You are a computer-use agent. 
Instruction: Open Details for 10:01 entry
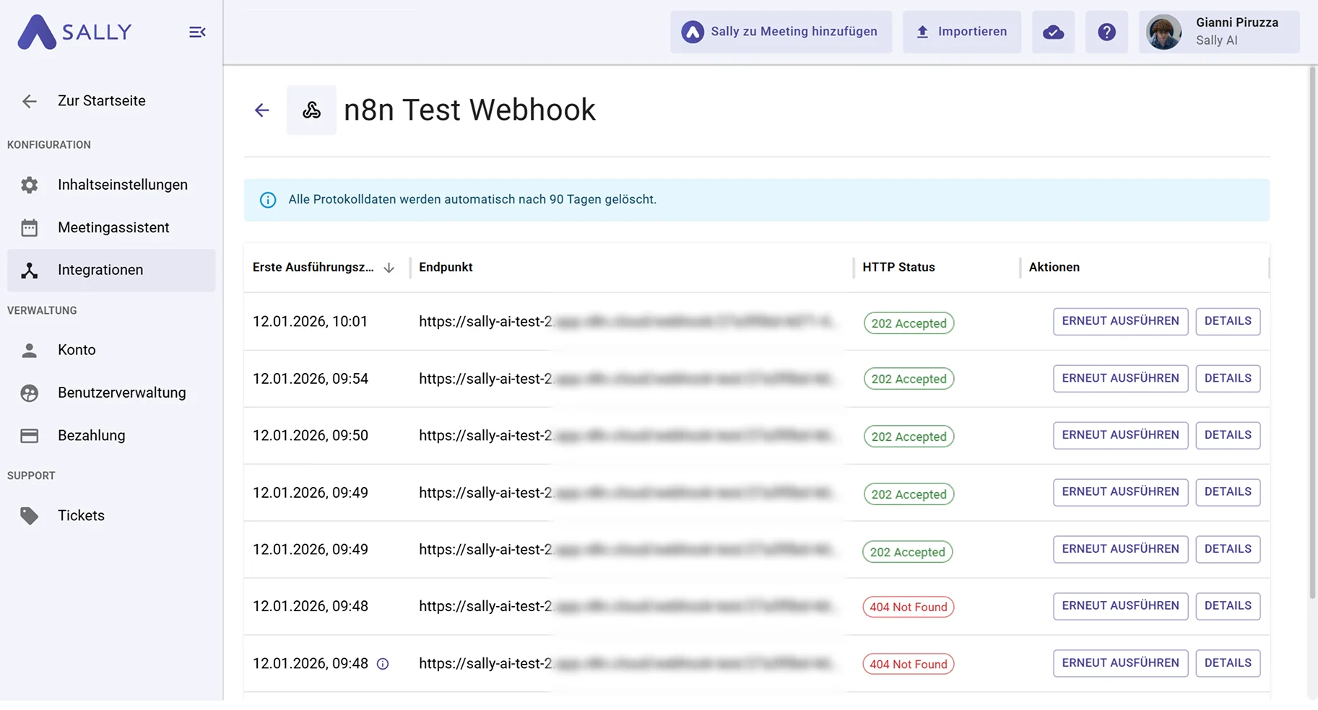(x=1228, y=321)
